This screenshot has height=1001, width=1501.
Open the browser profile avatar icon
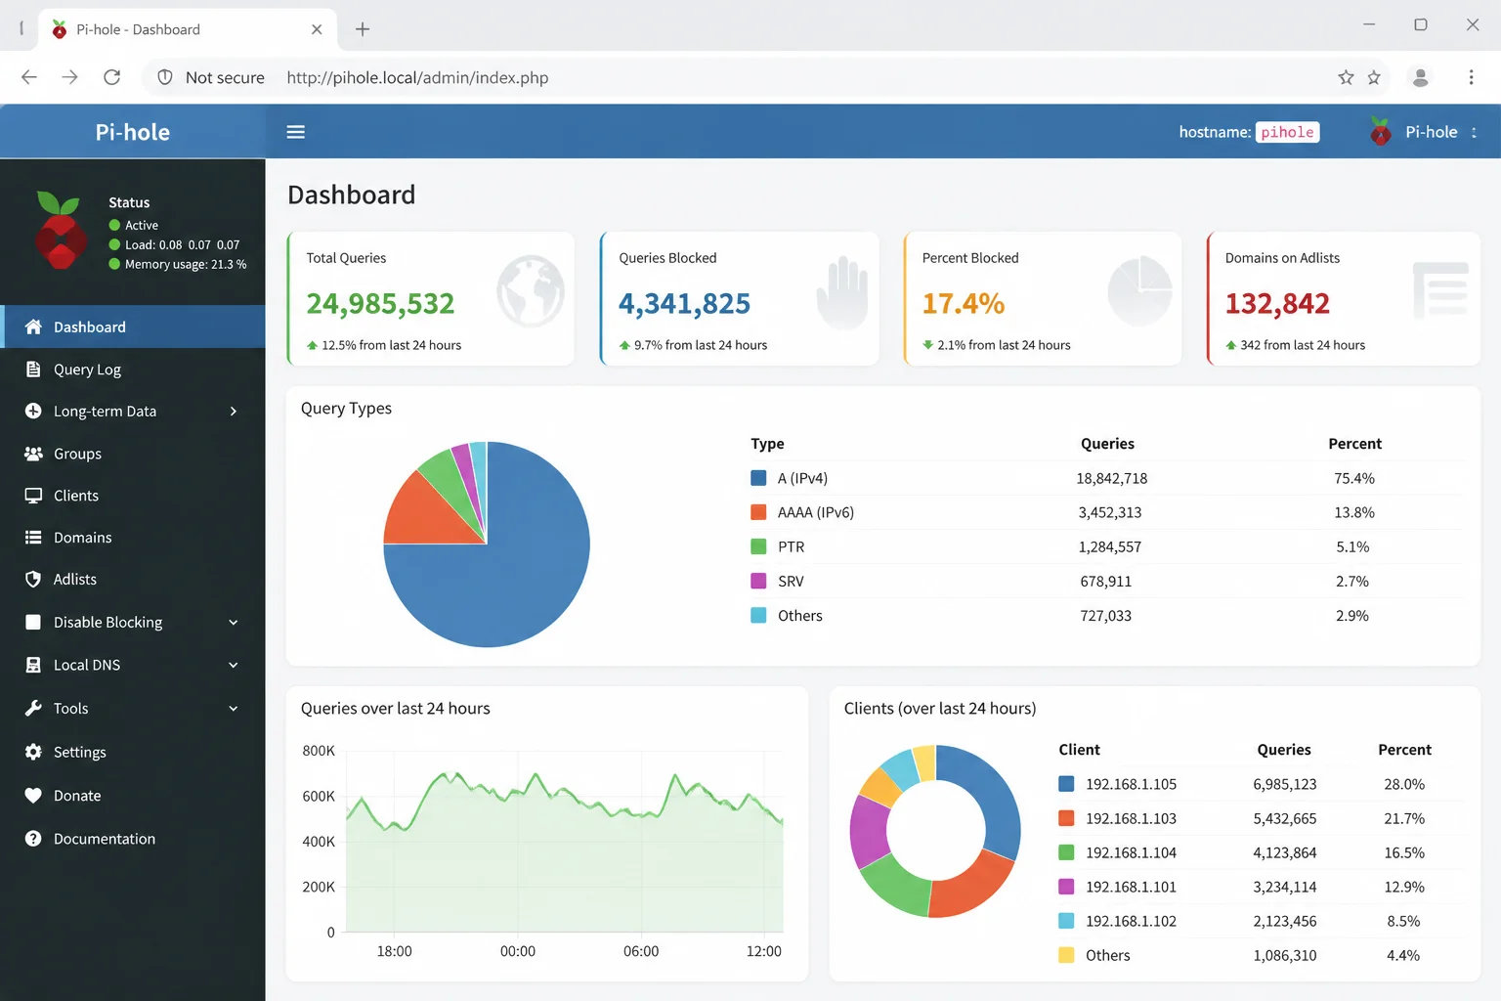tap(1421, 77)
